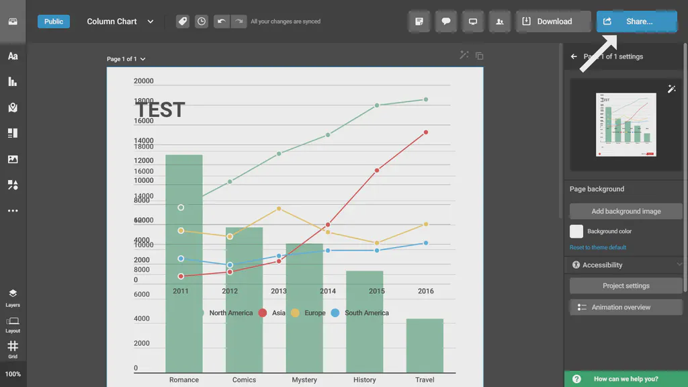688x387 pixels.
Task: Open the Charts panel in the sidebar
Action: point(12,82)
